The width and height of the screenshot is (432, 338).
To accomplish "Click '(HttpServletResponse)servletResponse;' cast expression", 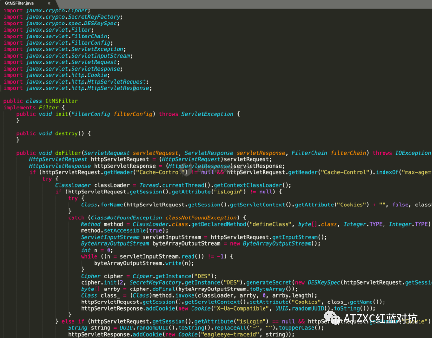I will (225, 166).
